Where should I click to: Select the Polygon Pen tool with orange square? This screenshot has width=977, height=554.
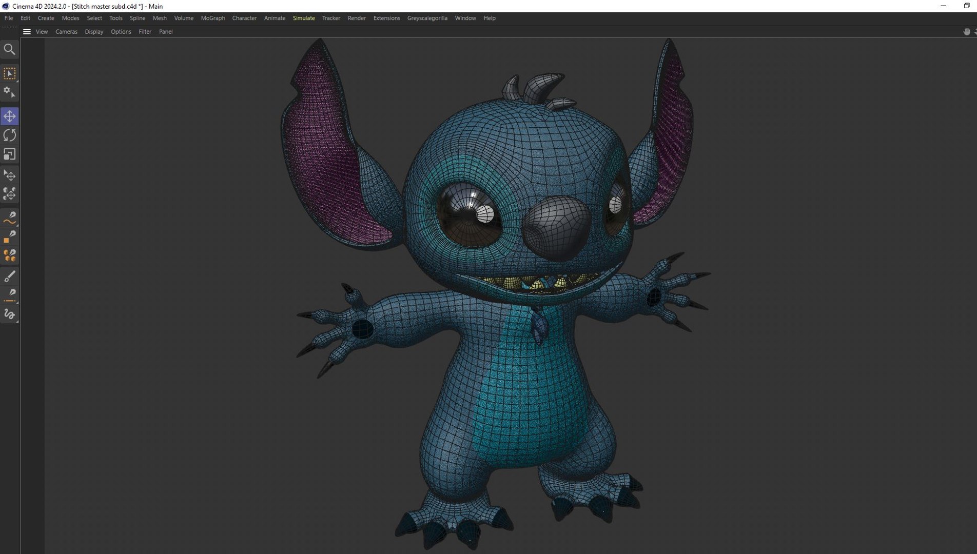point(9,237)
